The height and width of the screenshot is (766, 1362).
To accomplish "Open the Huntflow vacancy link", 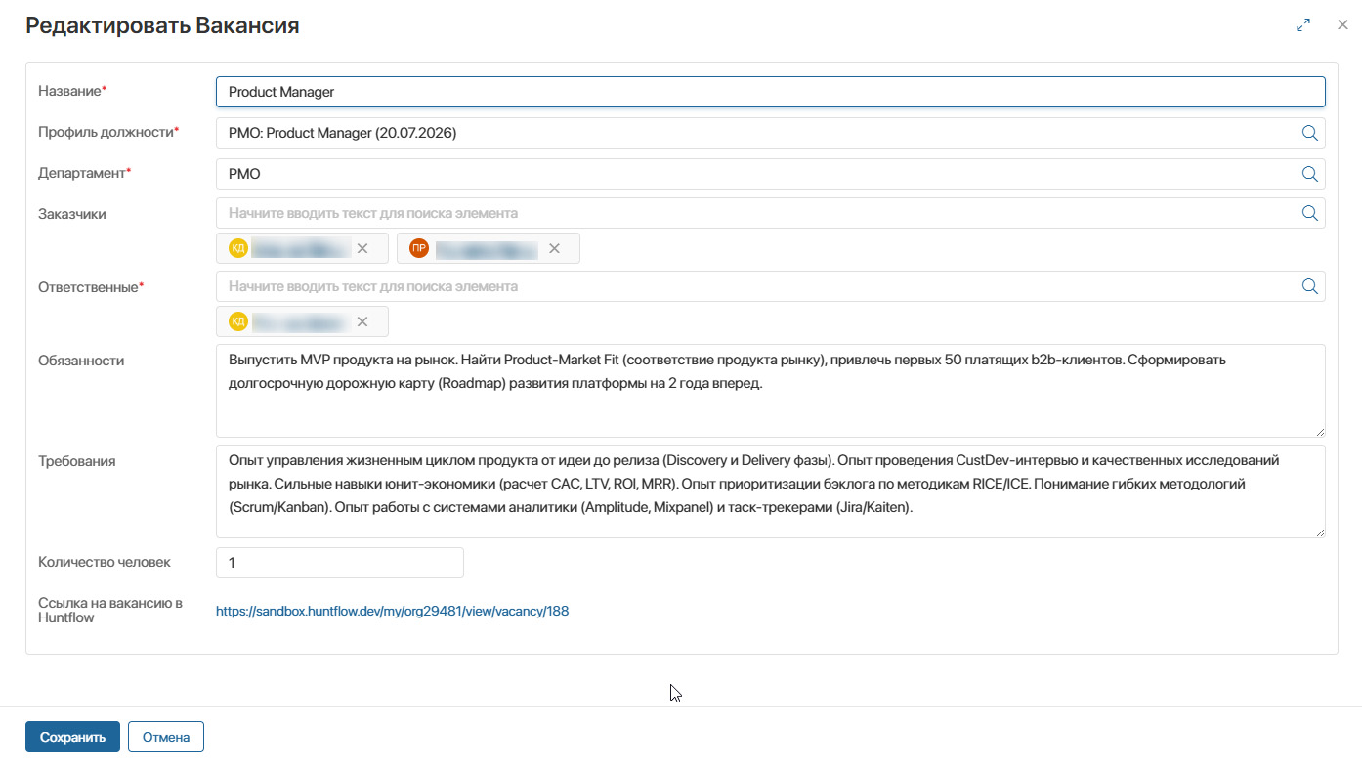I will 392,612.
